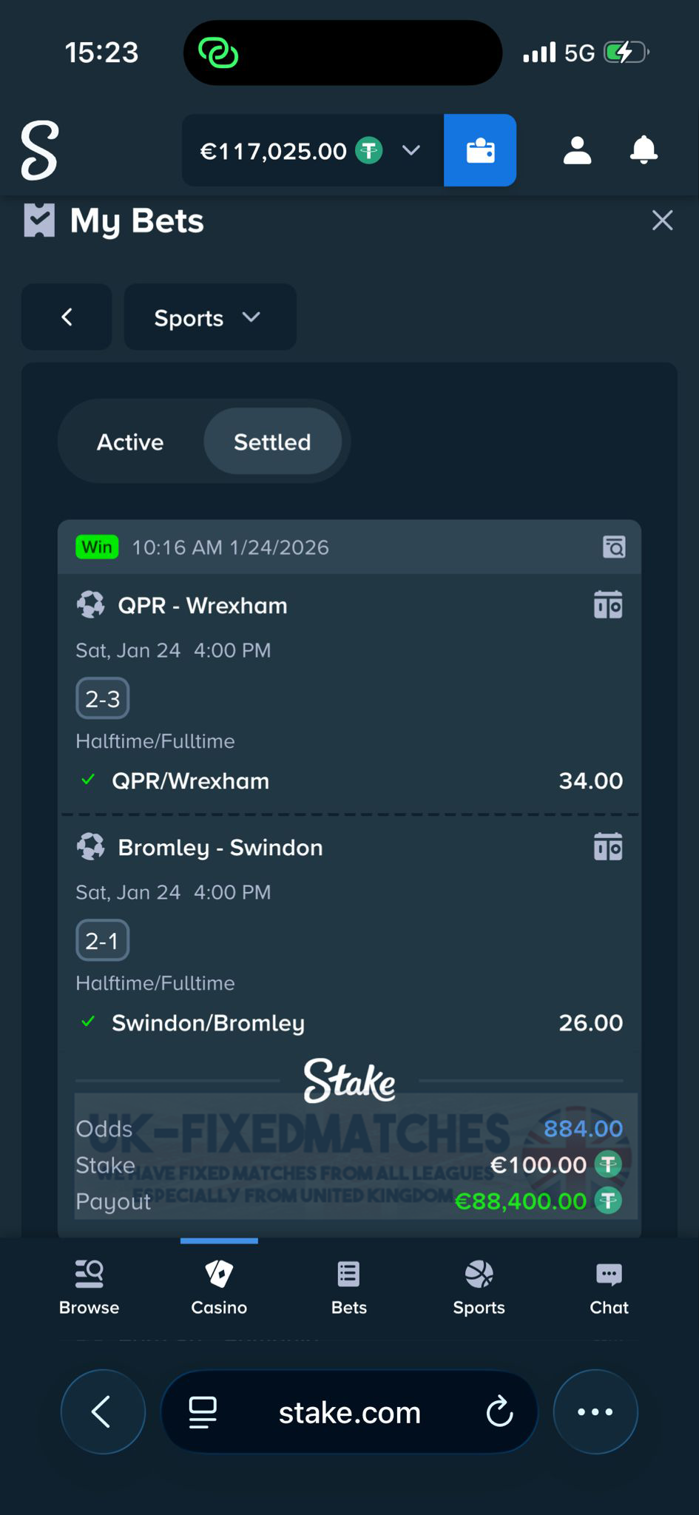
Task: Expand the Sports bets dropdown
Action: point(209,317)
